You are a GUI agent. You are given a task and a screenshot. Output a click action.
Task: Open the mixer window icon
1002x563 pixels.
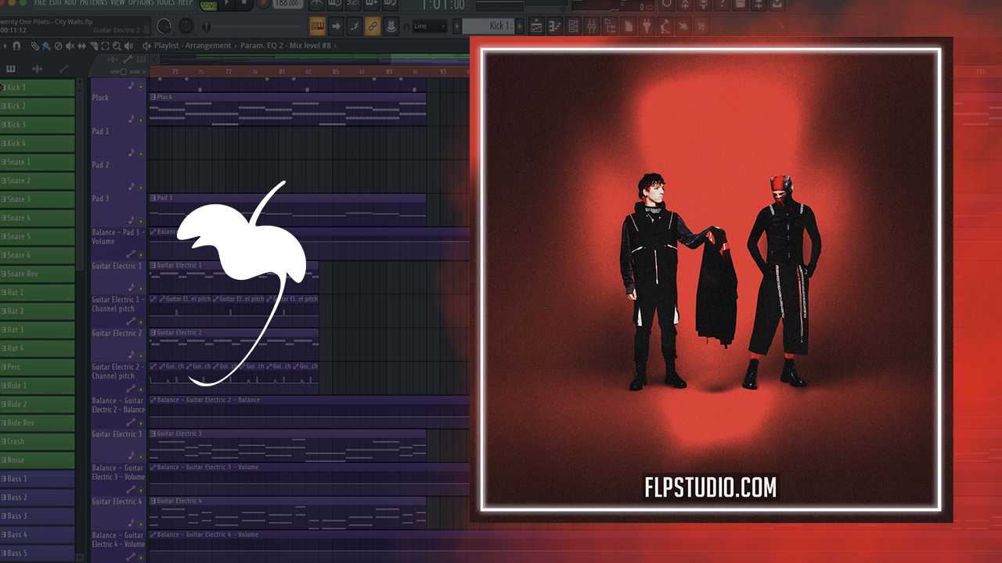(593, 26)
